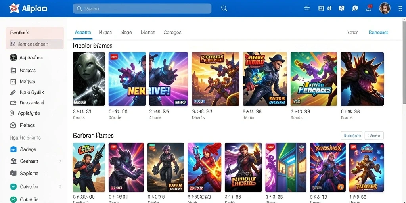Open the red-haired warrior game thumbnail
406x203 pixels.
click(204, 167)
